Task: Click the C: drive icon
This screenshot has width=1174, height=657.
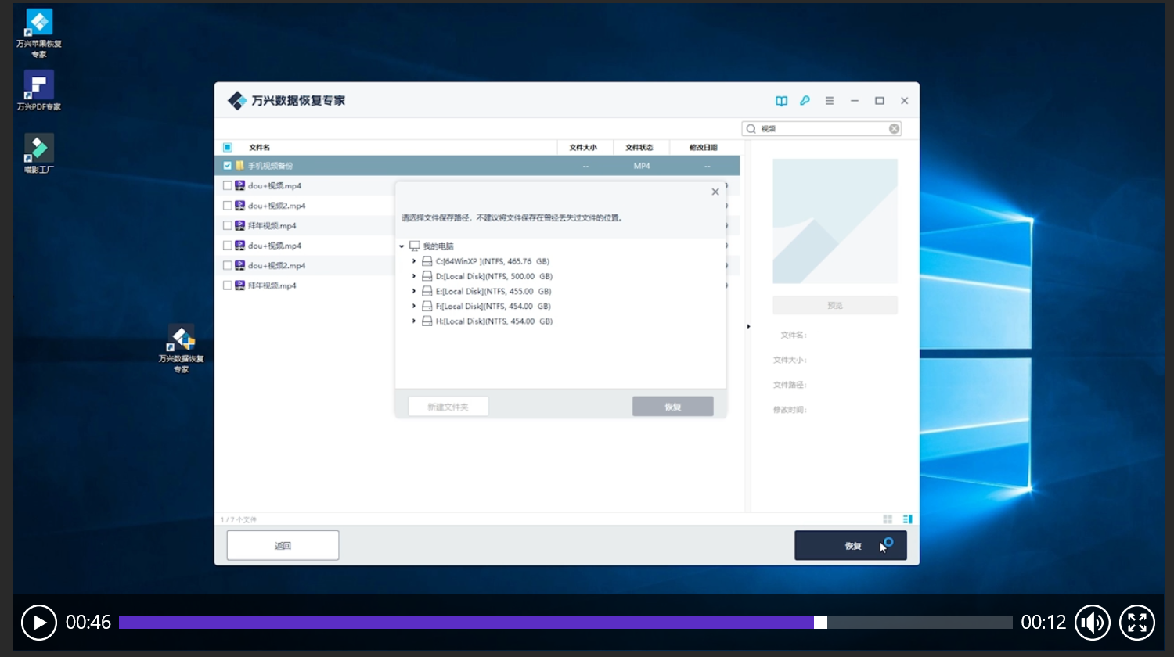Action: [x=427, y=261]
